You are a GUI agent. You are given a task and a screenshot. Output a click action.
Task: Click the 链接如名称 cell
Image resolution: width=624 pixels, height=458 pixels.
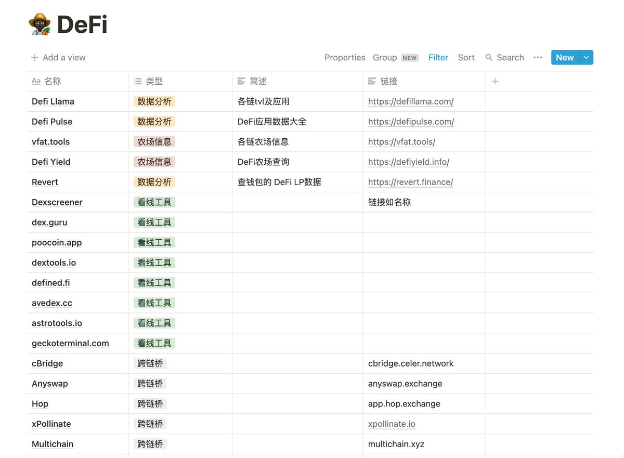point(424,202)
